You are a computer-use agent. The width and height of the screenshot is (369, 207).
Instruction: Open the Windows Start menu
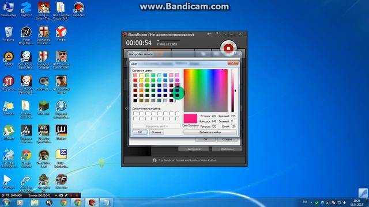point(6,202)
